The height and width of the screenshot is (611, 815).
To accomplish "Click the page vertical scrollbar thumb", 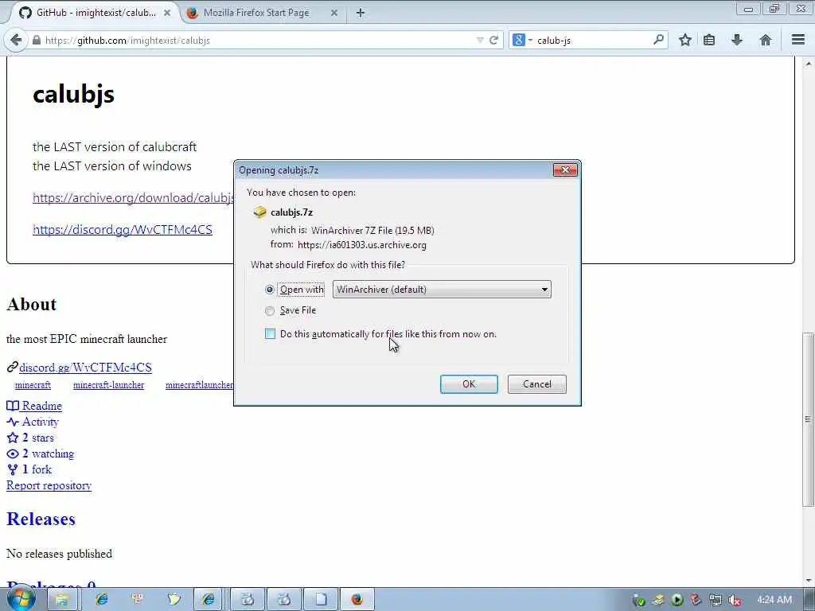I will pyautogui.click(x=809, y=418).
